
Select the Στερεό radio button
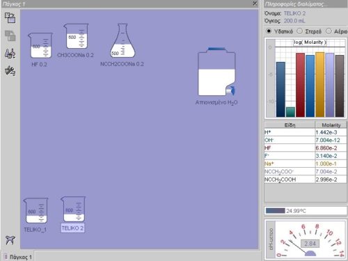300,31
